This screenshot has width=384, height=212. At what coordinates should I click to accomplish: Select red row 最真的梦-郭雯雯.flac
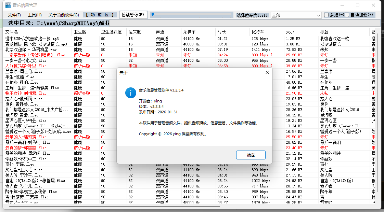click(x=26, y=148)
